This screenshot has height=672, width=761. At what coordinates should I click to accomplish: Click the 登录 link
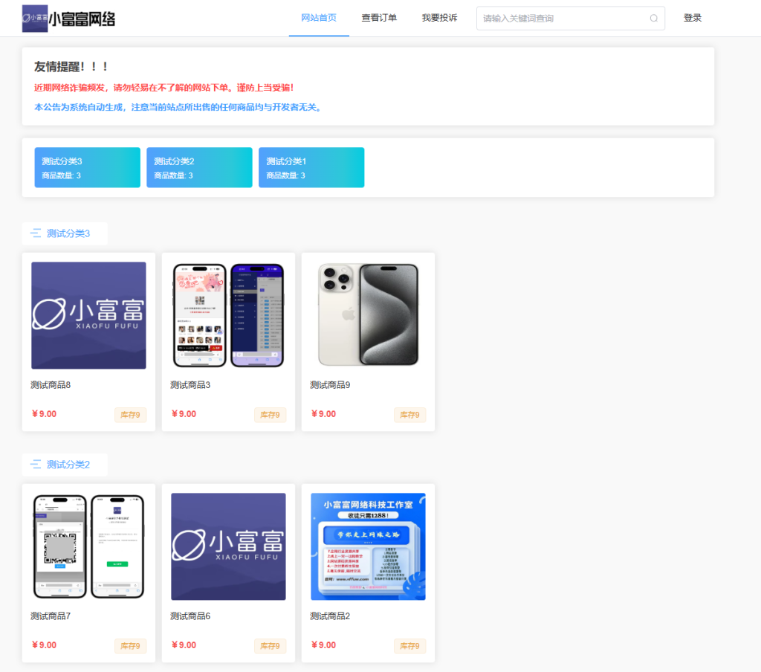(x=693, y=18)
